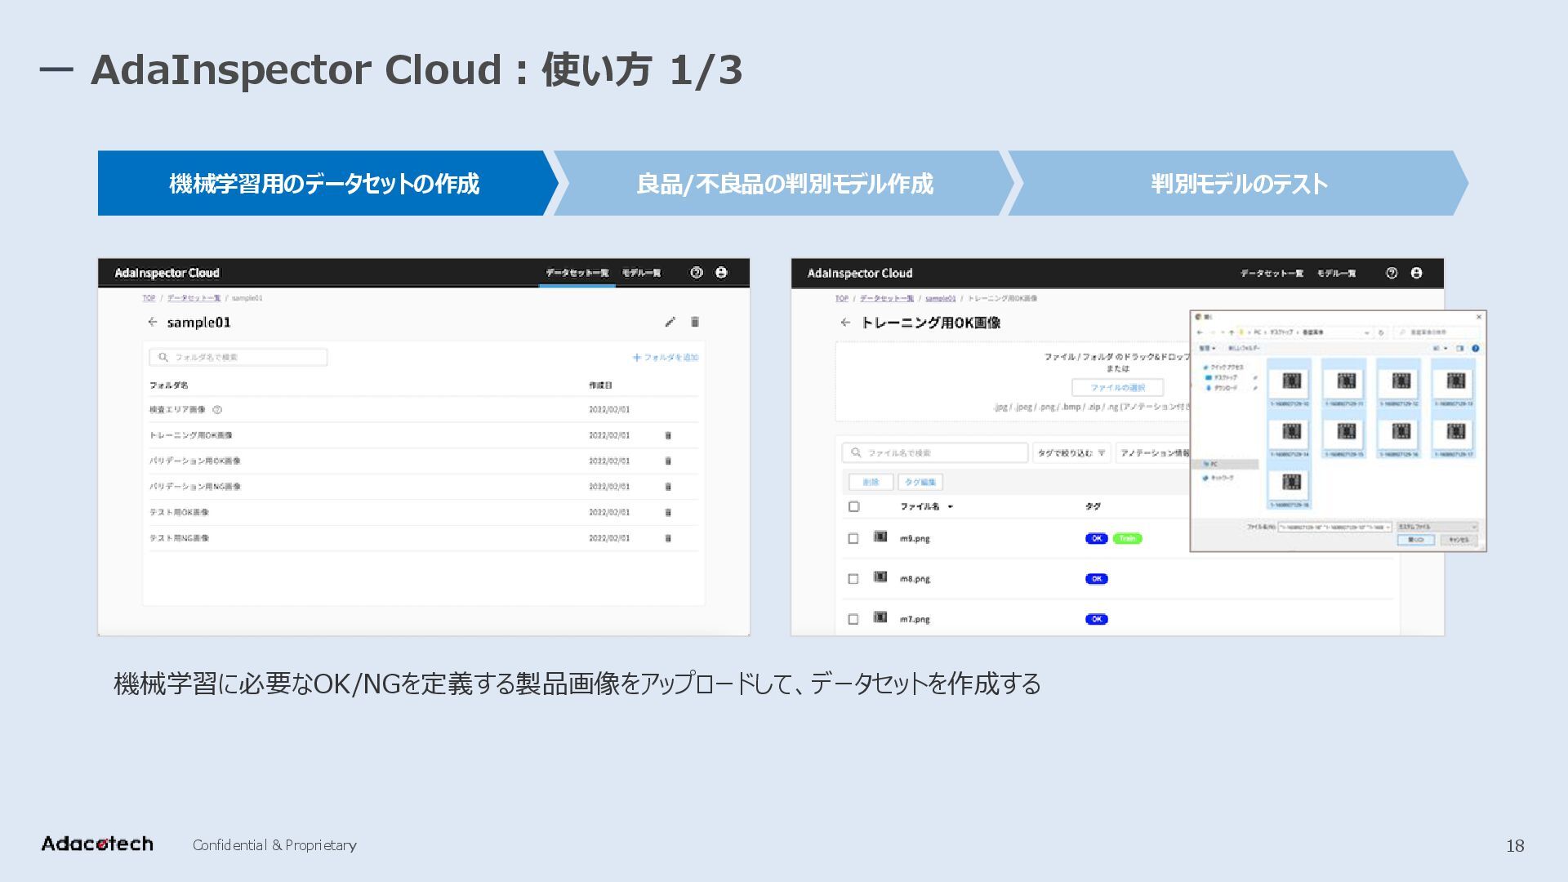Image resolution: width=1568 pixels, height=882 pixels.
Task: Toggle select-all checkbox in file table header
Action: [853, 506]
